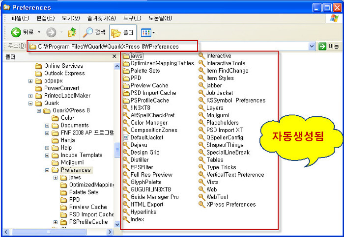Viewport: 344px width, 237px height.
Task: Open the 도구(T) menu
Action: click(132, 18)
